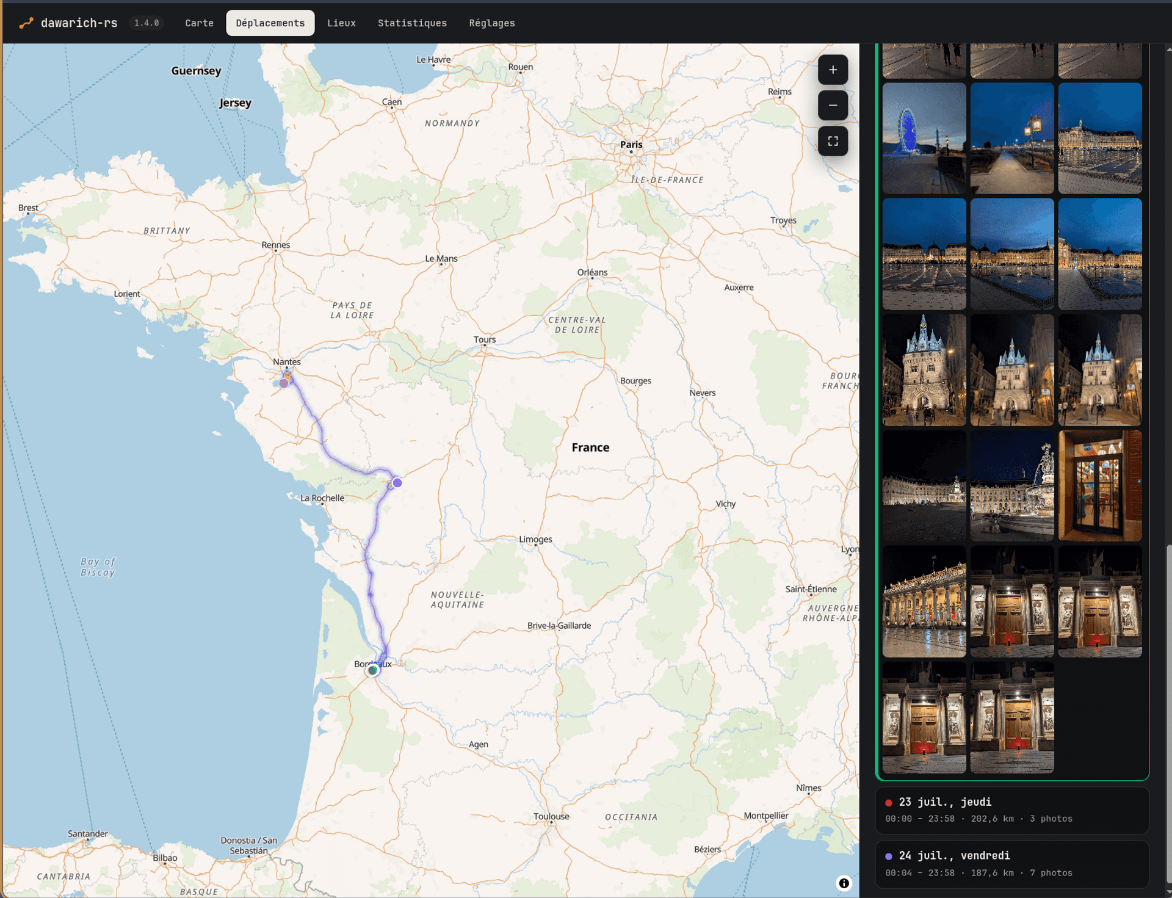This screenshot has height=898, width=1172.
Task: Open map attribution info icon
Action: tap(844, 883)
